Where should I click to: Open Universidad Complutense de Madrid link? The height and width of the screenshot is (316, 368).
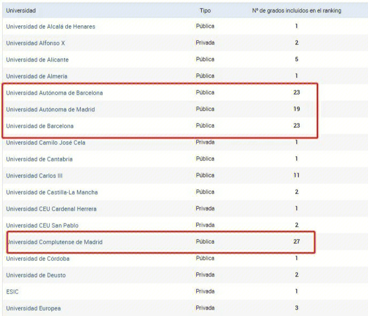click(55, 242)
